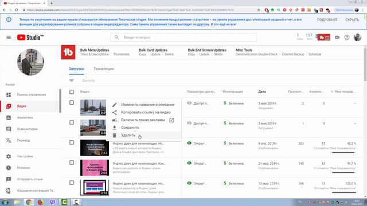Open pink thumbnail of 2:04 video

click(94, 168)
